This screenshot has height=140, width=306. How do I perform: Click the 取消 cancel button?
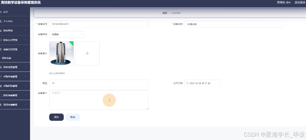coord(73,117)
